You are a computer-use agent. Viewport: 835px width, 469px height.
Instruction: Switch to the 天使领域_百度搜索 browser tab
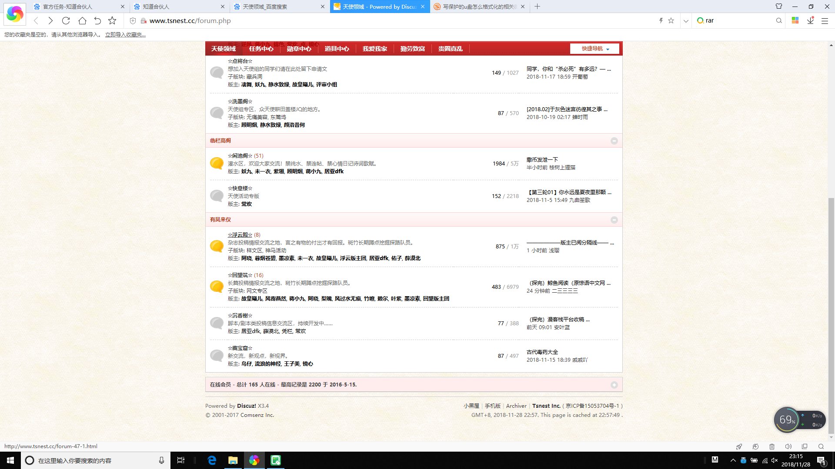265,7
